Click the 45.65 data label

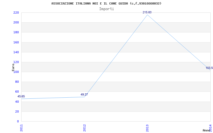pos(21,96)
